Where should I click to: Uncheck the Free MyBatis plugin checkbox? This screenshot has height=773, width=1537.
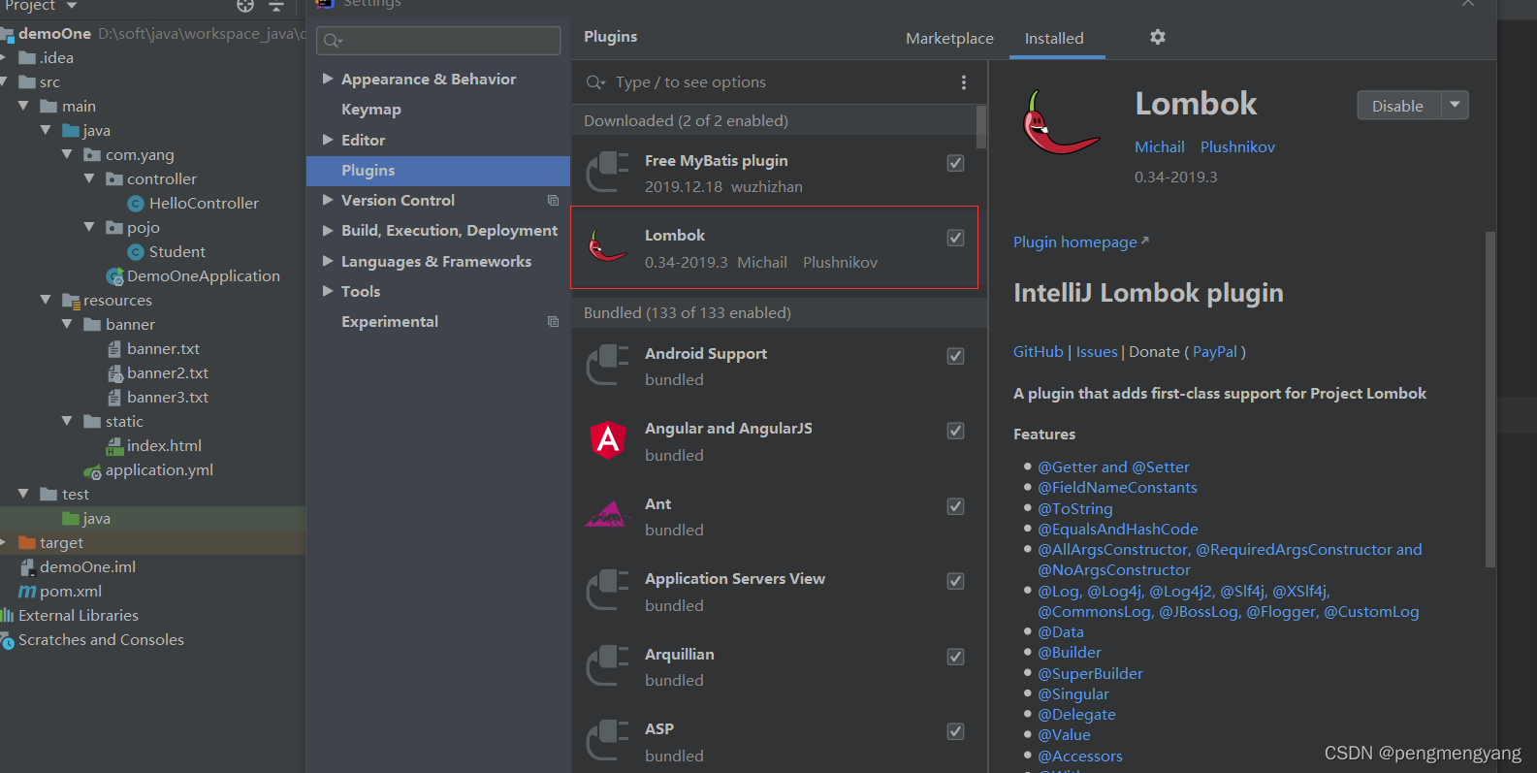point(955,163)
